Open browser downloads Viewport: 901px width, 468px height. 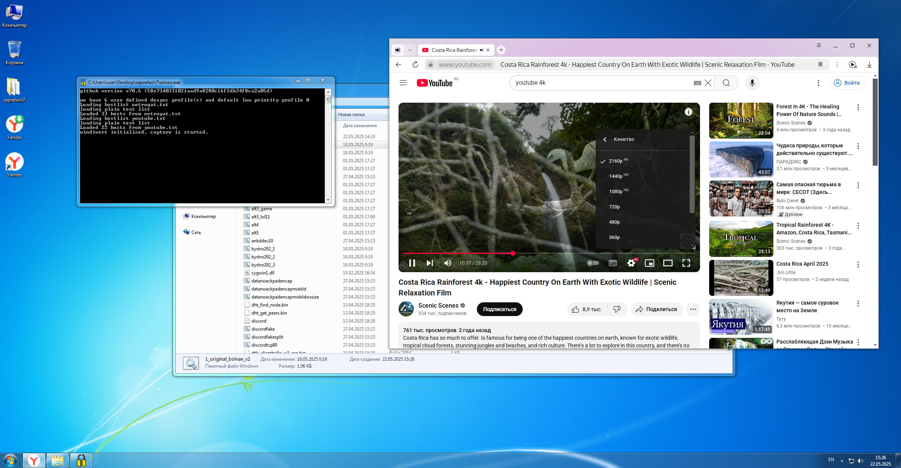point(869,65)
